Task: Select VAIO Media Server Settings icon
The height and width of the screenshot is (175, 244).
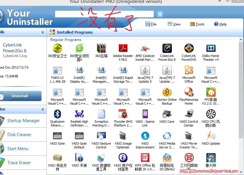Action: pyautogui.click(x=167, y=136)
